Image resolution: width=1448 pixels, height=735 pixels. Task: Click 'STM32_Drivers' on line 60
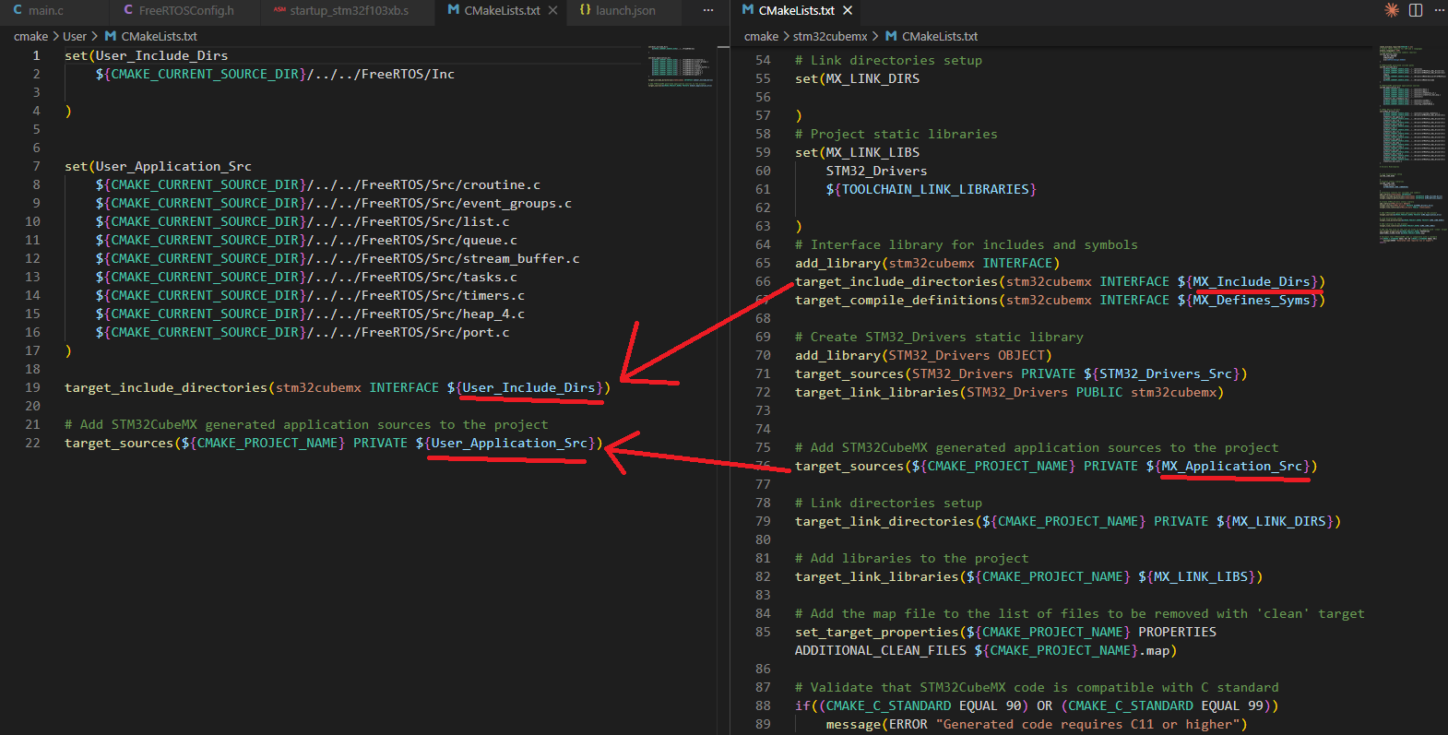coord(876,171)
